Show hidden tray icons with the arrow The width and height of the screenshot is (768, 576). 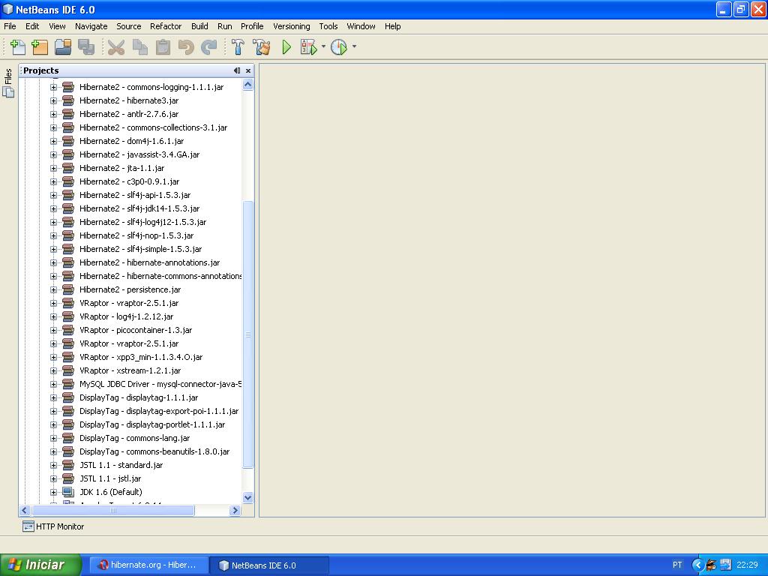tap(697, 565)
